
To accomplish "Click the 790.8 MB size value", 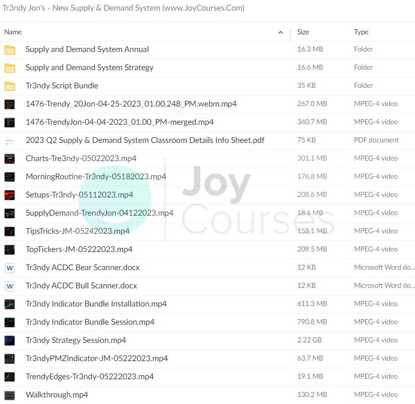I will pos(312,322).
